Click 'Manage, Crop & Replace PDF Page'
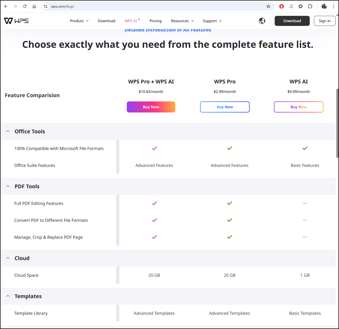339x329 pixels. (49, 237)
